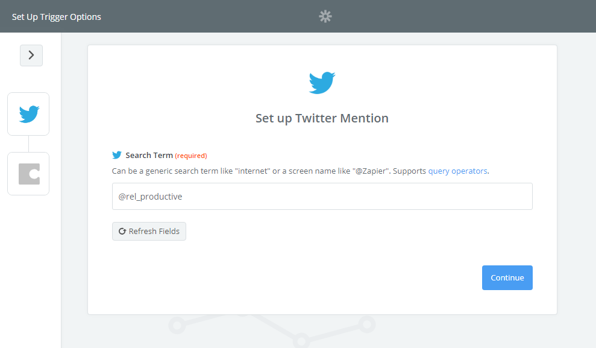
Task: Click the circular arrow refresh icon
Action: pos(122,232)
